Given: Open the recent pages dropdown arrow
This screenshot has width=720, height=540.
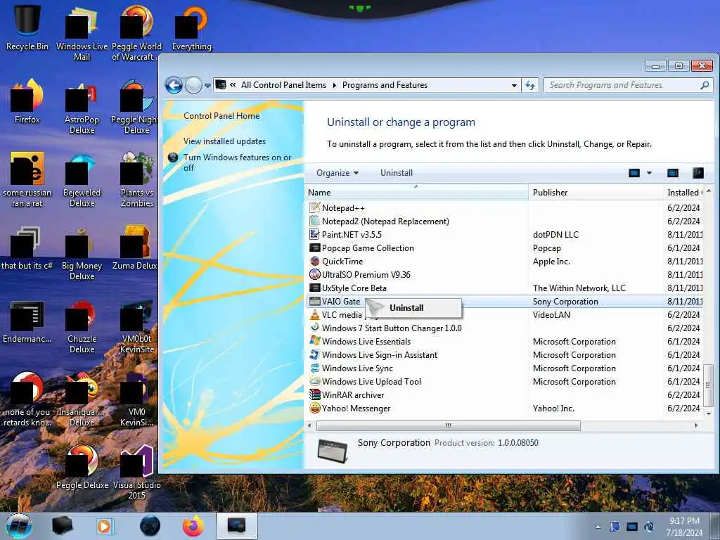Looking at the screenshot, I should 207,85.
